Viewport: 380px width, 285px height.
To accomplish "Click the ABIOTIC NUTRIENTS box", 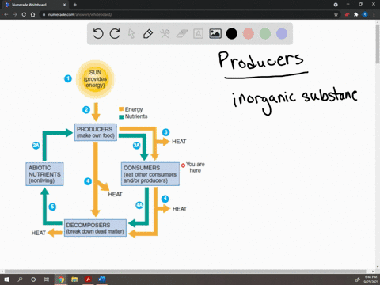I will [x=44, y=174].
